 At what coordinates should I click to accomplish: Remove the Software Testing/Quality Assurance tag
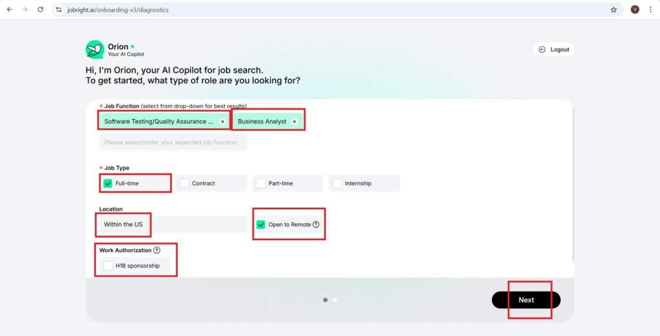coord(222,121)
